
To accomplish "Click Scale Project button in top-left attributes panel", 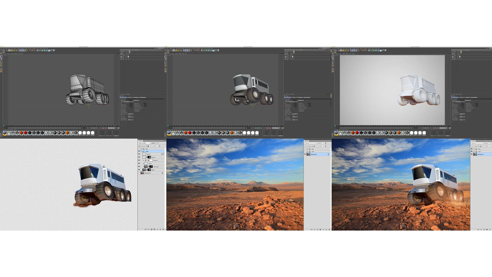I will [x=127, y=102].
